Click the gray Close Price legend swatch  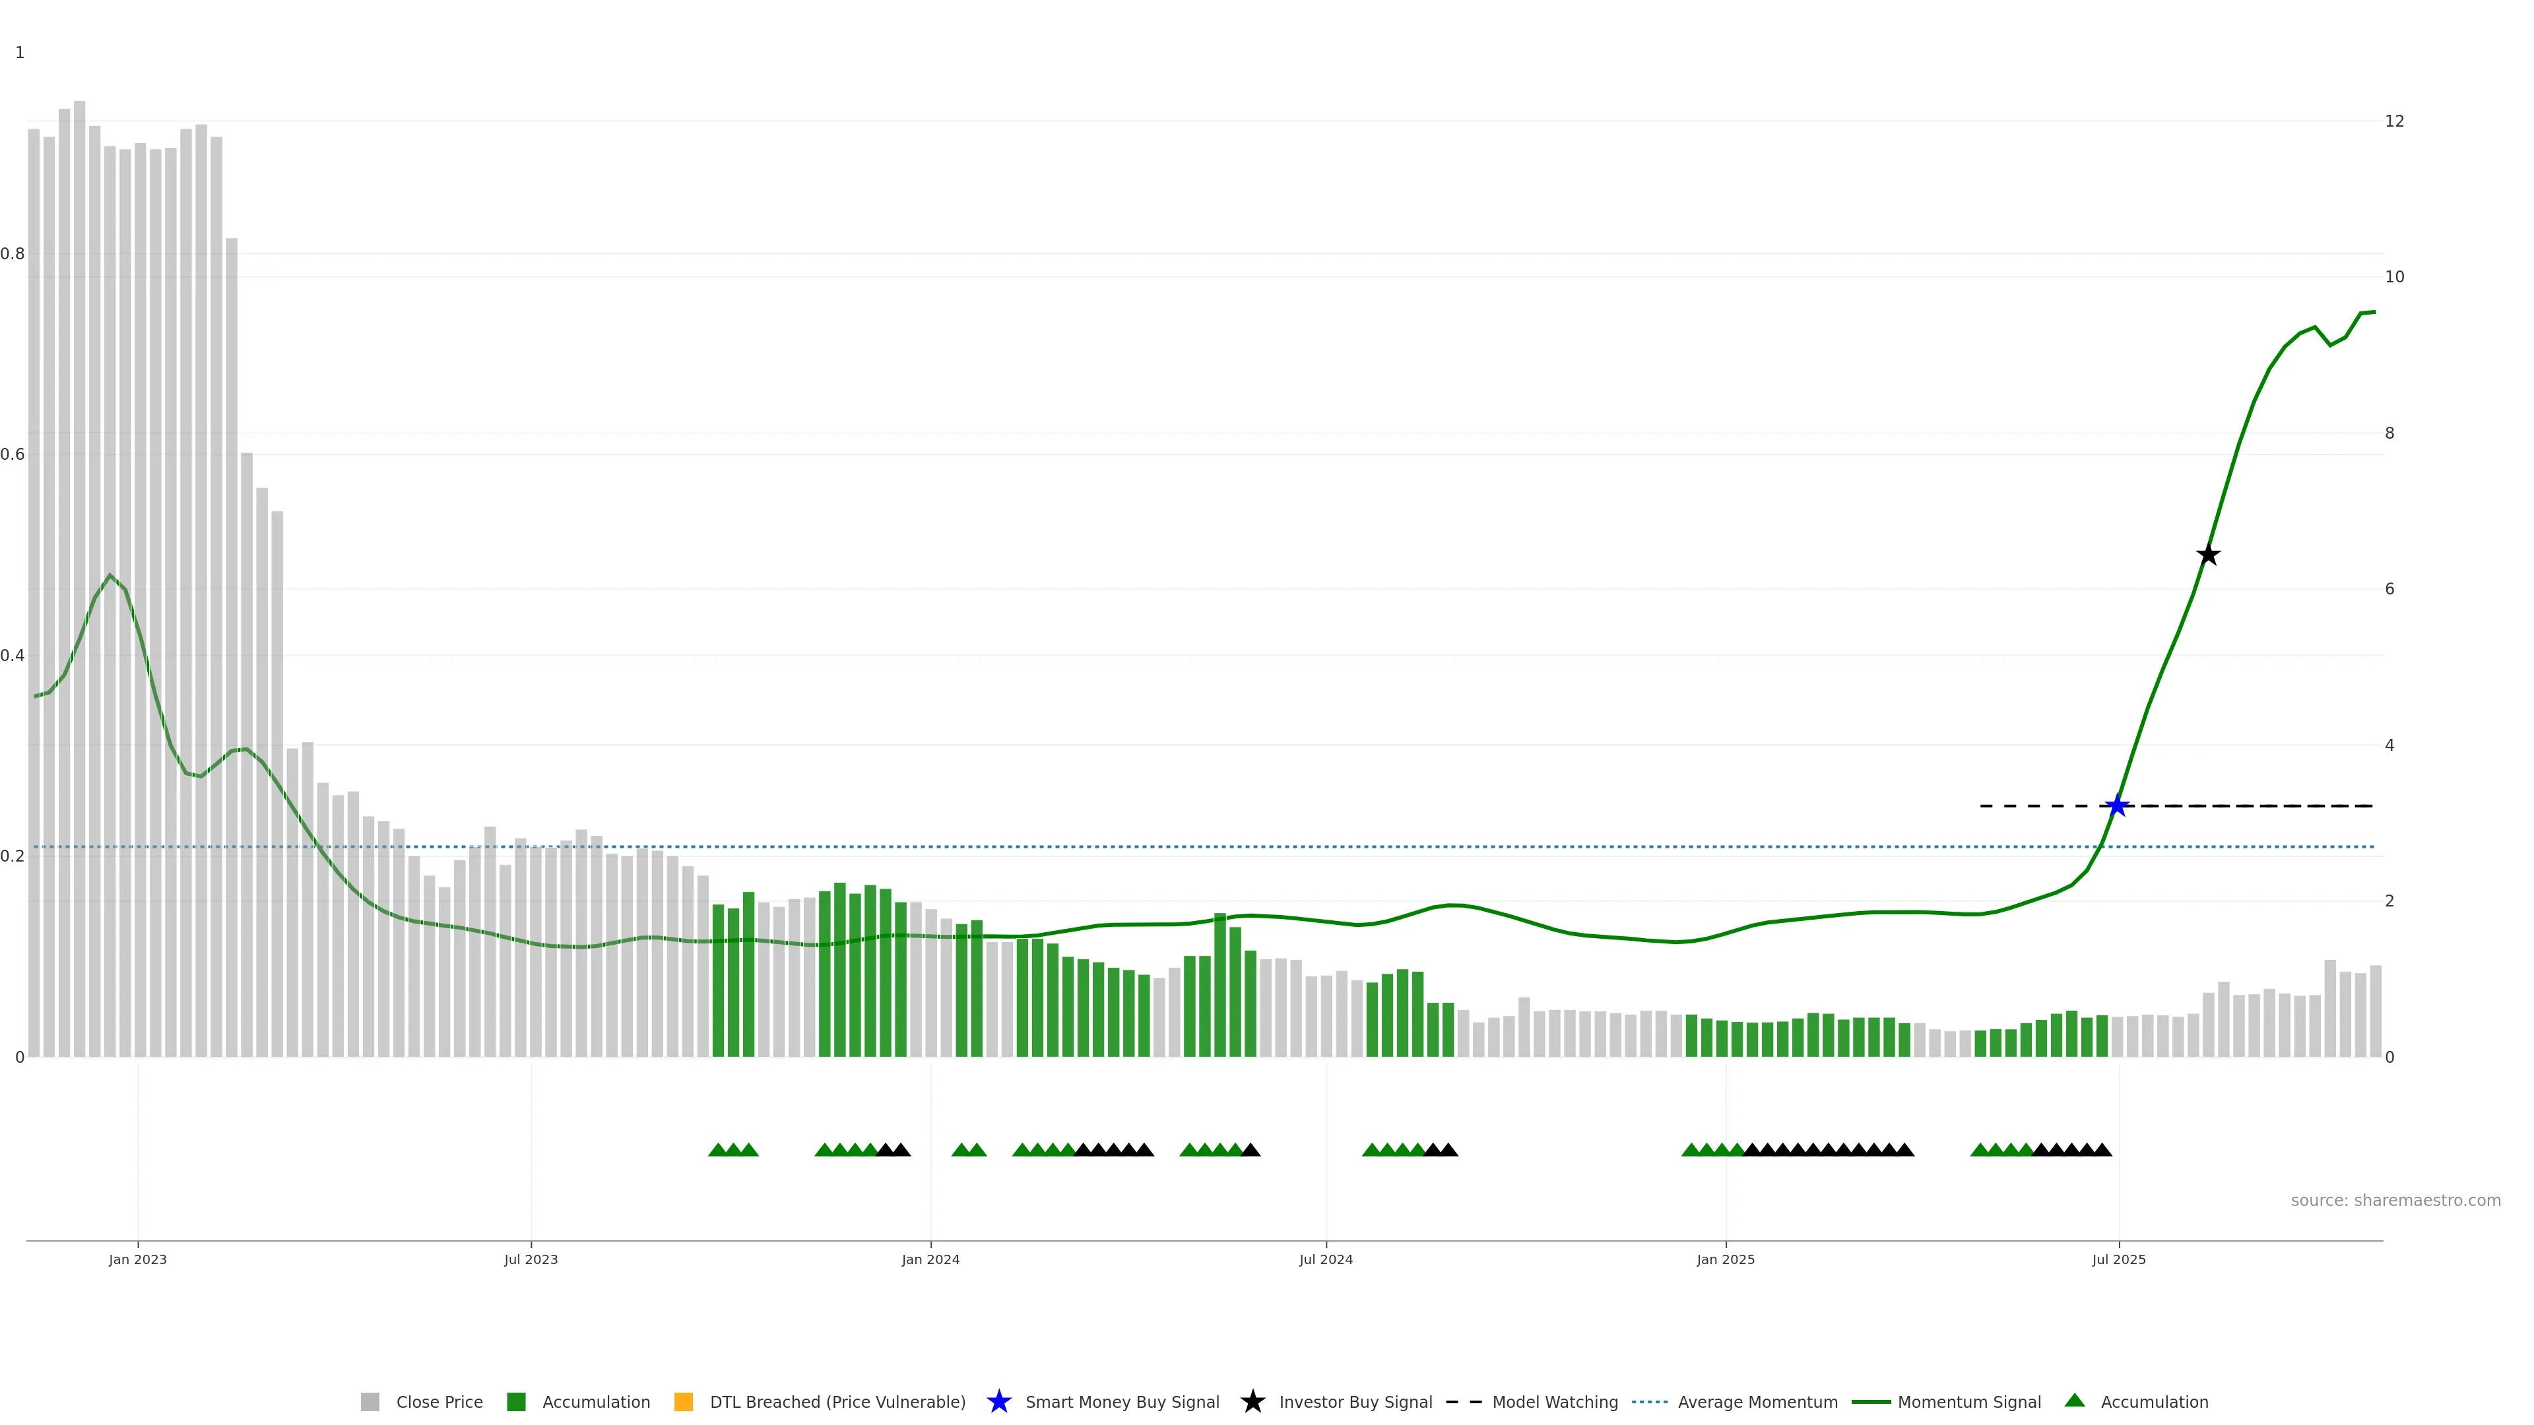[x=370, y=1403]
